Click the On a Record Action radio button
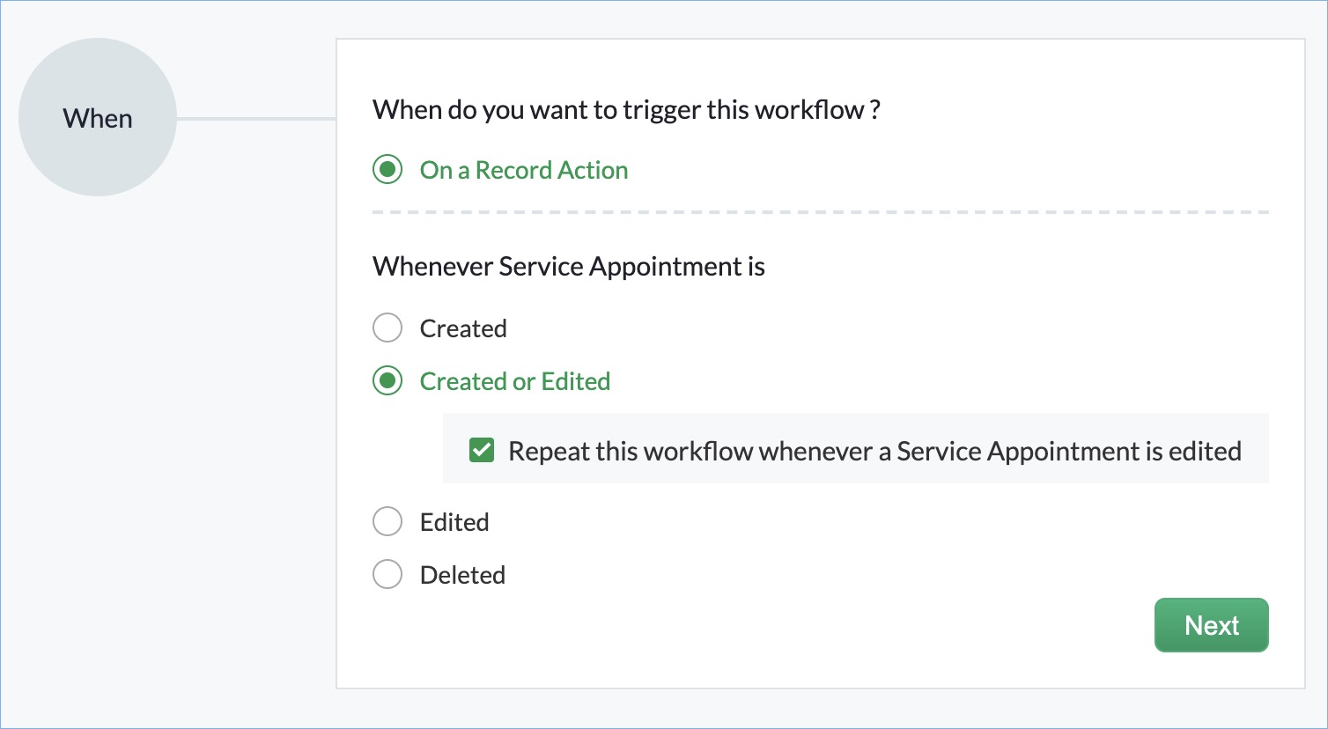1328x729 pixels. pos(387,169)
